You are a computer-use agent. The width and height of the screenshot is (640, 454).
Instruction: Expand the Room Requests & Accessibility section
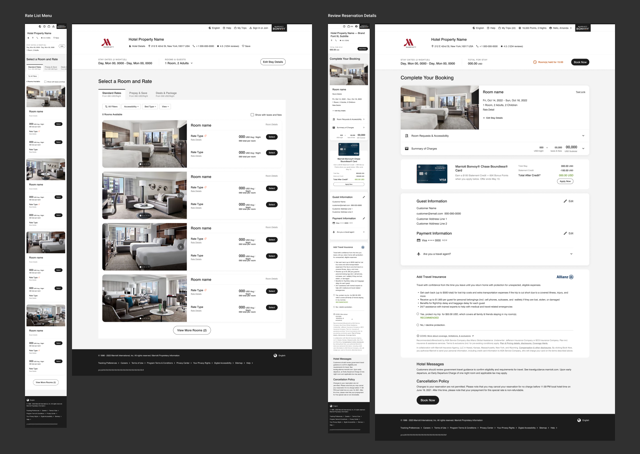(x=583, y=136)
